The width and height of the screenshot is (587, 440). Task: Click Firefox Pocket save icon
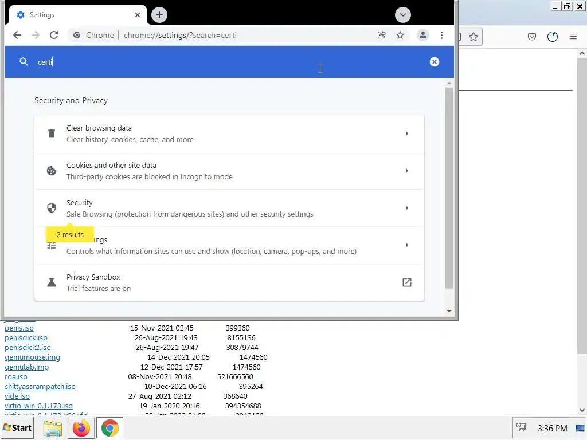pyautogui.click(x=532, y=37)
